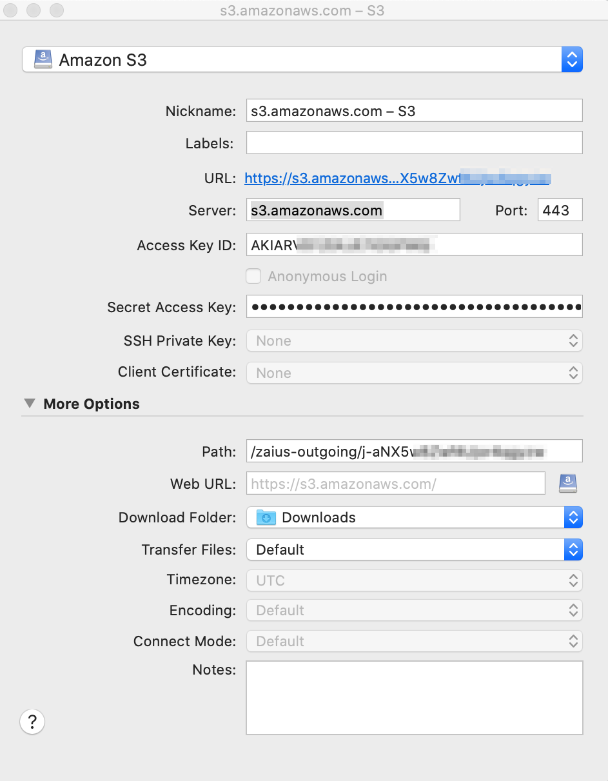The height and width of the screenshot is (781, 608).
Task: Click the Access Key ID field
Action: (414, 244)
